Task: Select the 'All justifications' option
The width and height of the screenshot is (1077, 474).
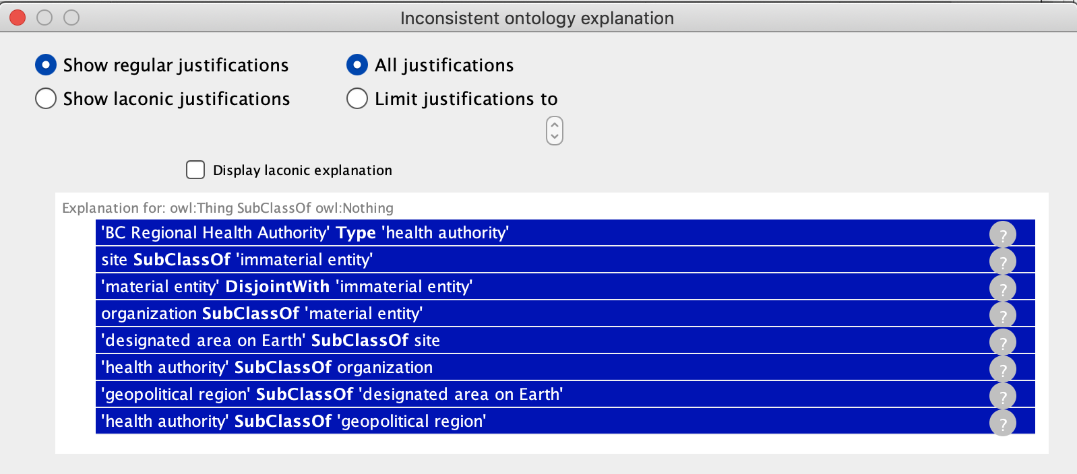Action: pos(357,65)
